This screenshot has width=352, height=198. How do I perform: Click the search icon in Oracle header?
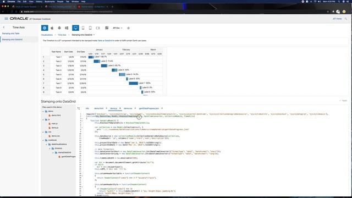346,19
